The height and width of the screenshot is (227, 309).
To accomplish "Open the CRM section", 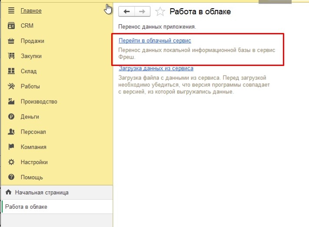I will pos(27,26).
